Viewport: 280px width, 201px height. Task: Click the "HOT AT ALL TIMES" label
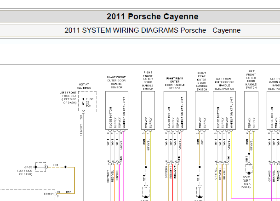[x=84, y=86]
